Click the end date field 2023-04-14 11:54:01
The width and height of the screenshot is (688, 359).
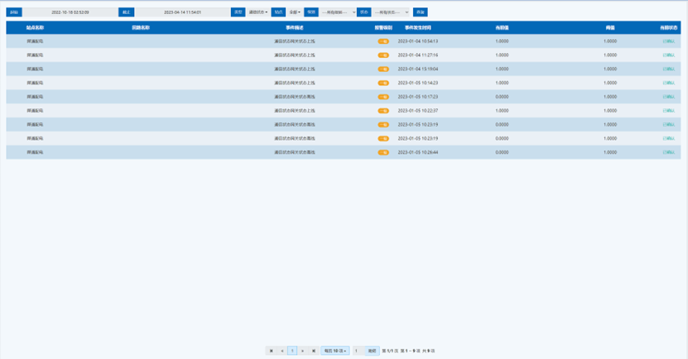pos(182,12)
